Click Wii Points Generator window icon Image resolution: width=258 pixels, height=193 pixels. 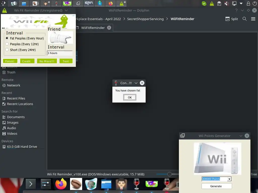(x=182, y=136)
